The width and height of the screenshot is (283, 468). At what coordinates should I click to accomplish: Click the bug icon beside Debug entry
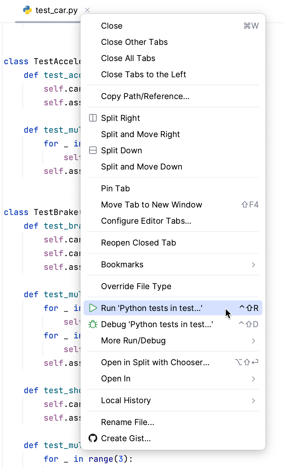pos(93,324)
